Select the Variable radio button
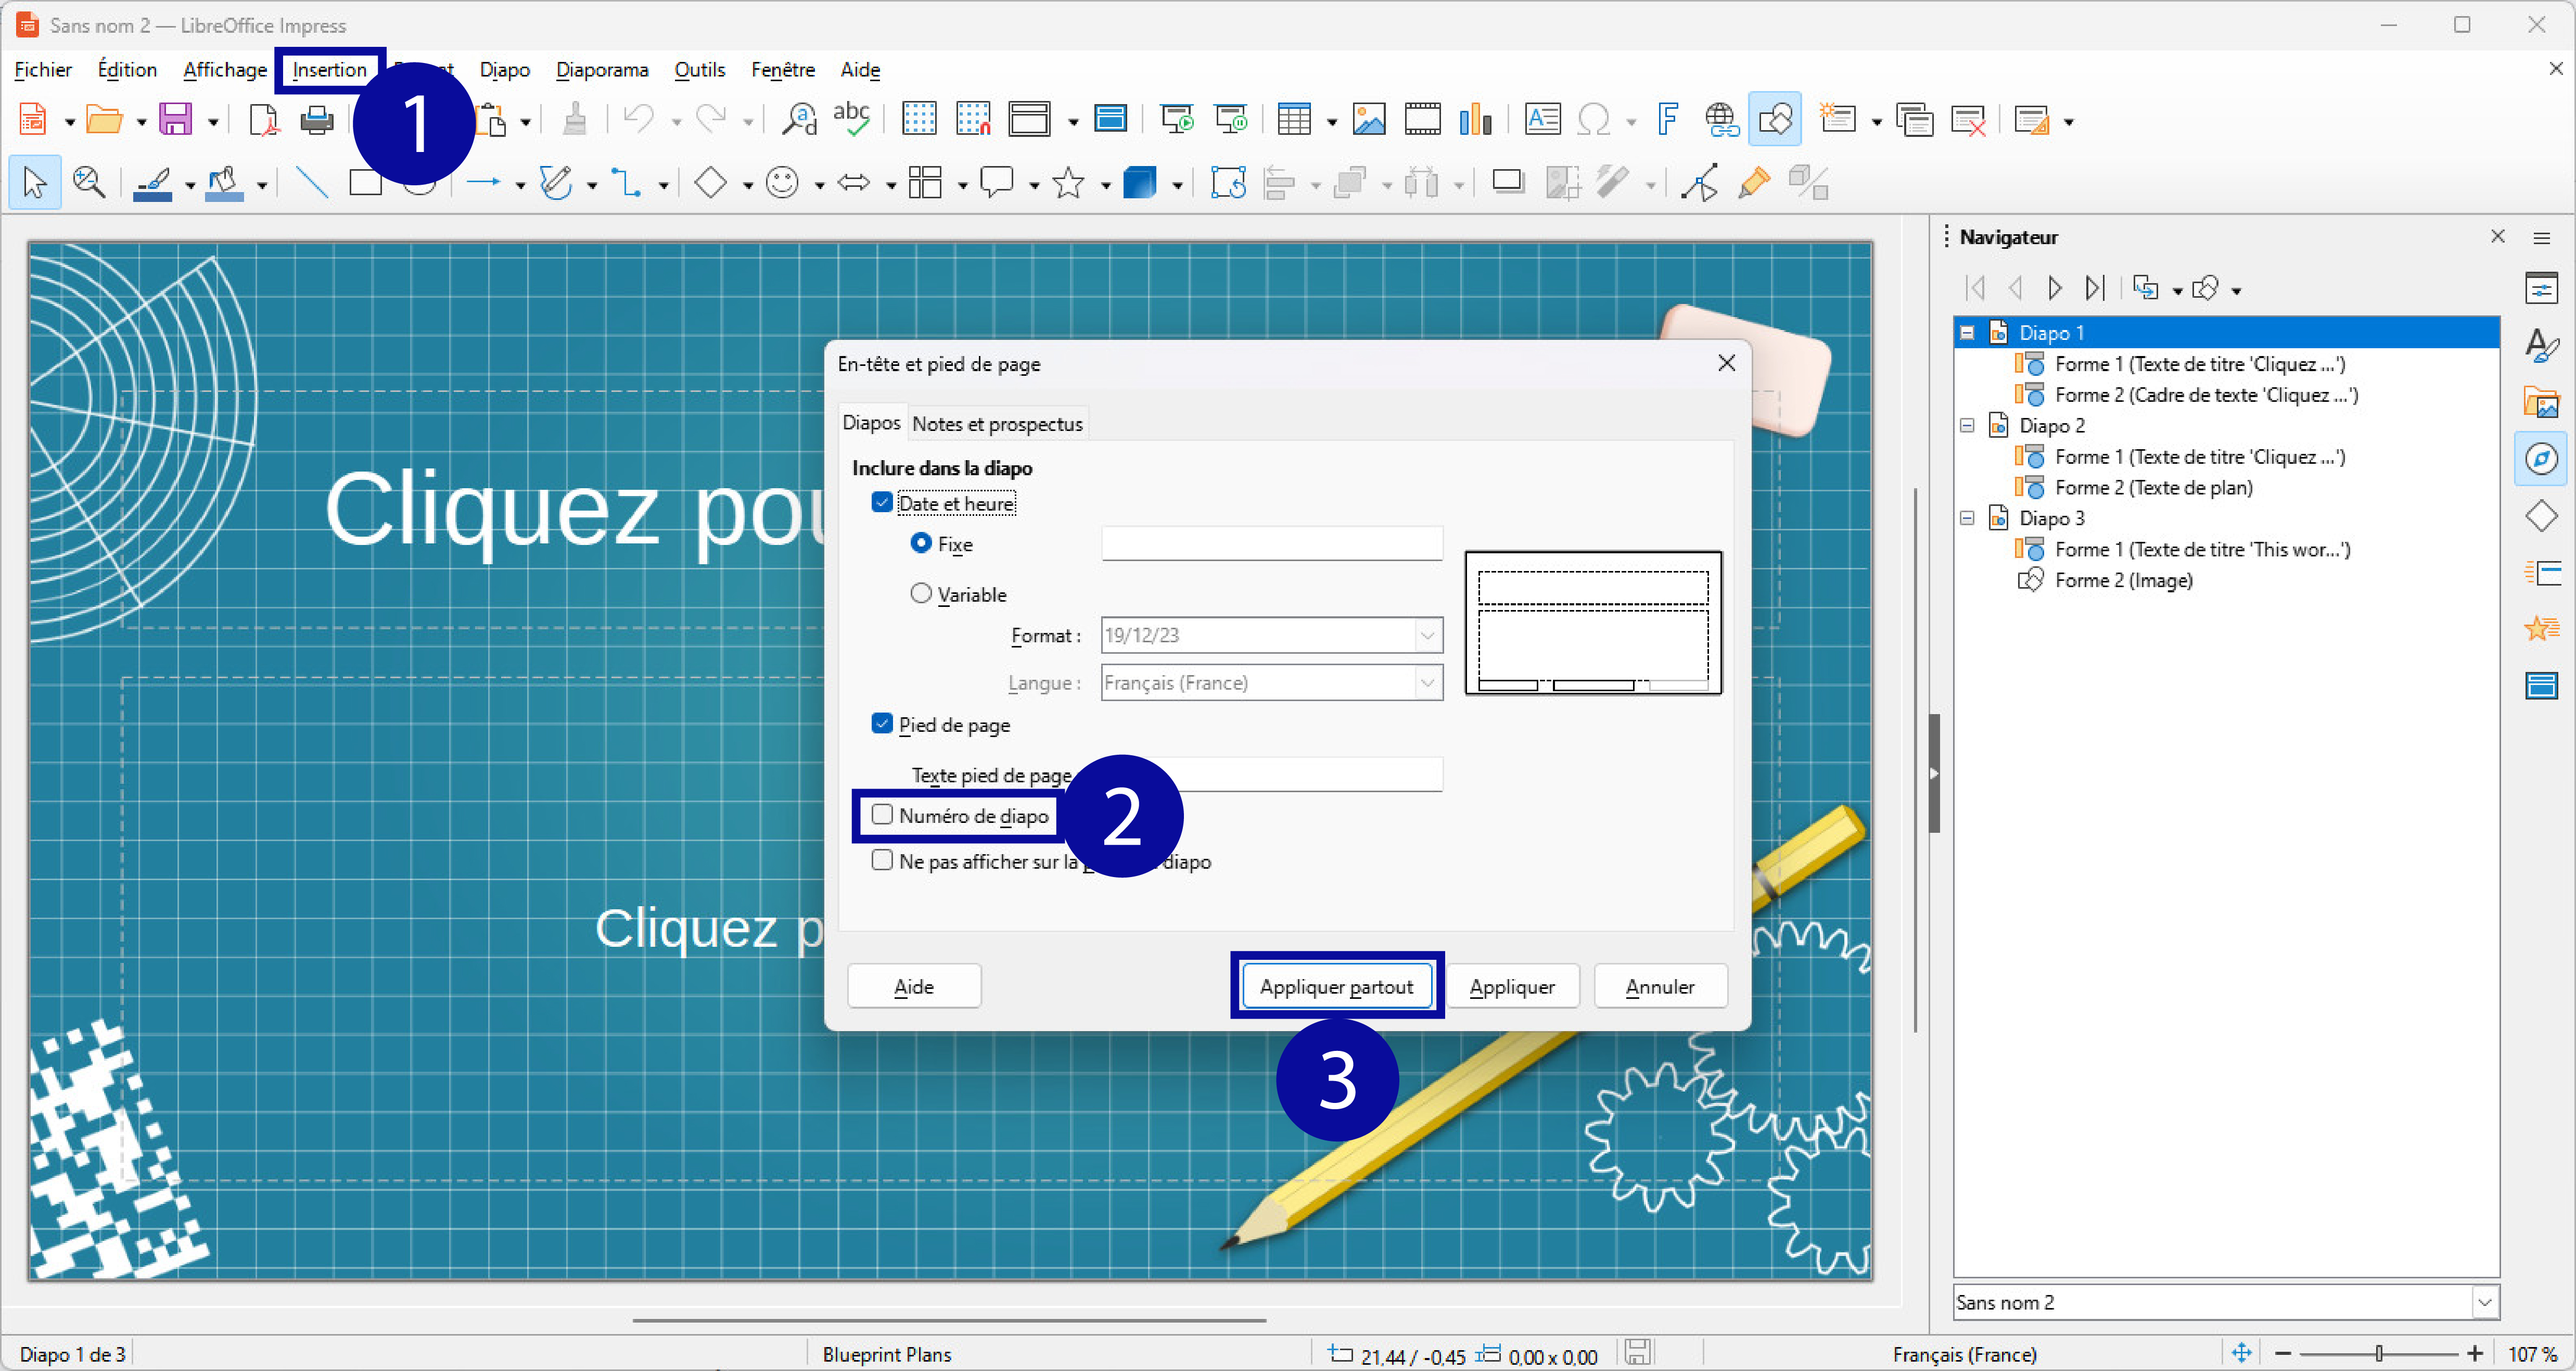The width and height of the screenshot is (2576, 1371). pos(921,593)
